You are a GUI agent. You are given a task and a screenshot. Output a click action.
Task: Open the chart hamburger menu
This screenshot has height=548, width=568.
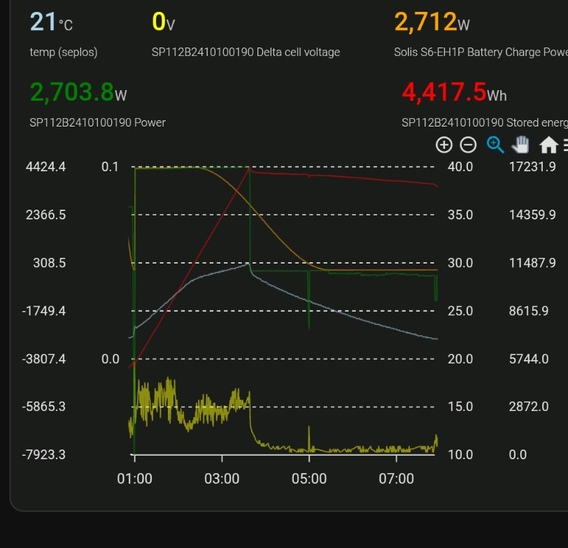click(565, 145)
